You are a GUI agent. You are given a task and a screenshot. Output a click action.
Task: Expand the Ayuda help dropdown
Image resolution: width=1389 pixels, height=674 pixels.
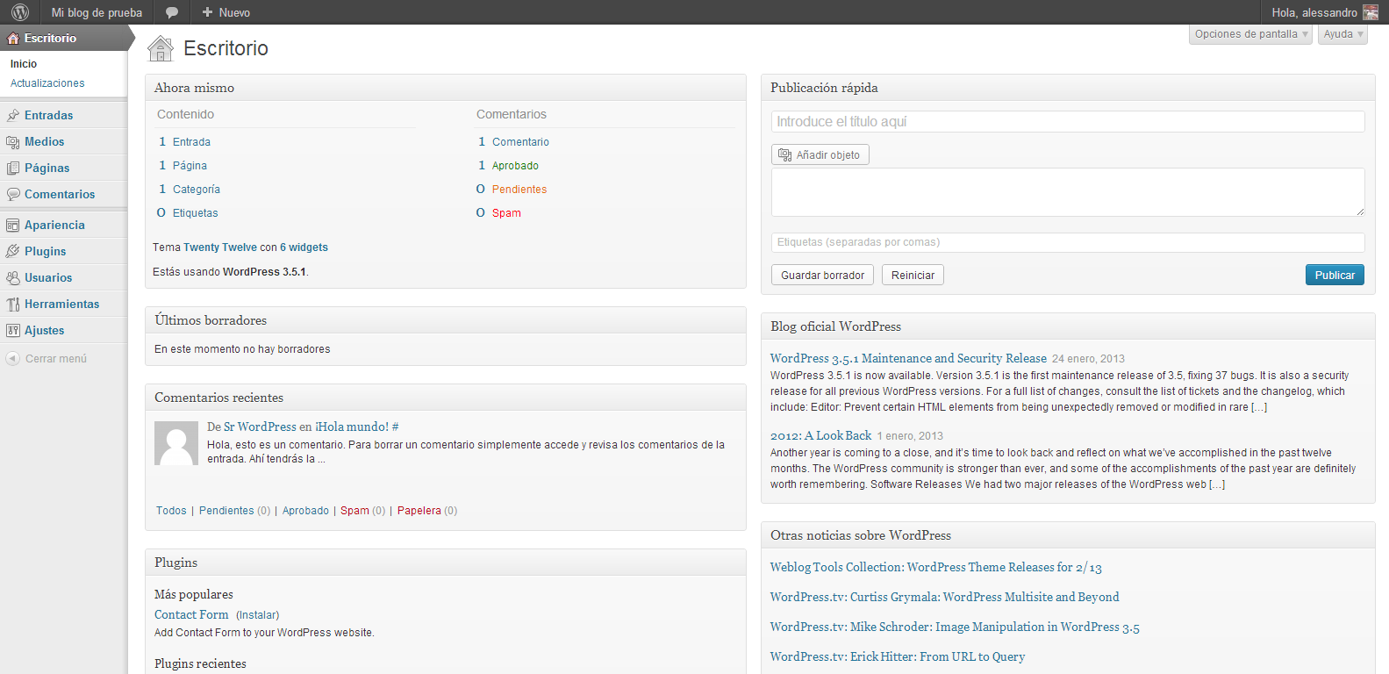pos(1342,34)
